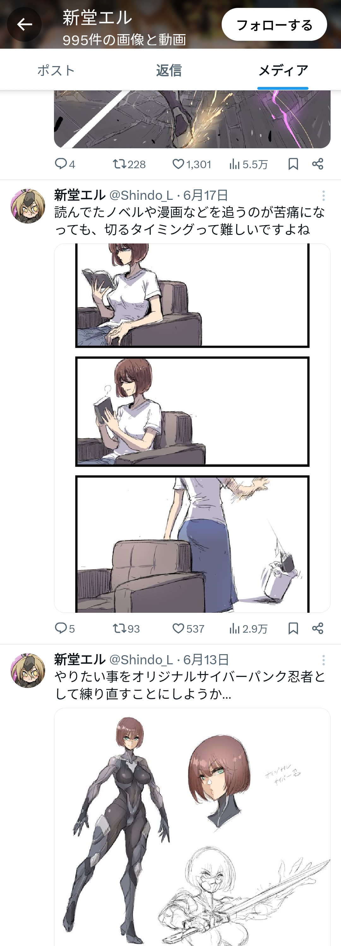This screenshot has height=946, width=341.
Task: Open the three-panel reading comic image
Action: pyautogui.click(x=192, y=428)
